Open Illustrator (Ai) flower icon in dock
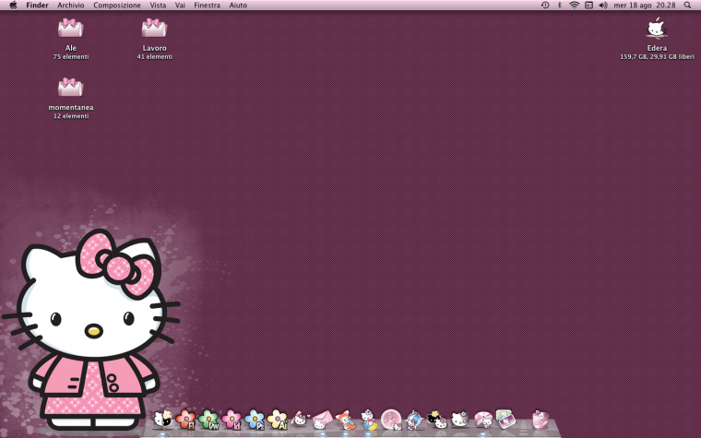The image size is (701, 438). click(x=278, y=420)
